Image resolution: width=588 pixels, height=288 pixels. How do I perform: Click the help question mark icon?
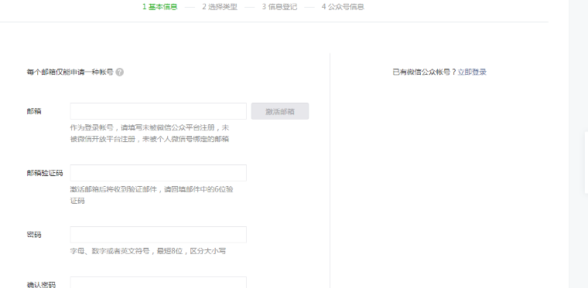[120, 72]
